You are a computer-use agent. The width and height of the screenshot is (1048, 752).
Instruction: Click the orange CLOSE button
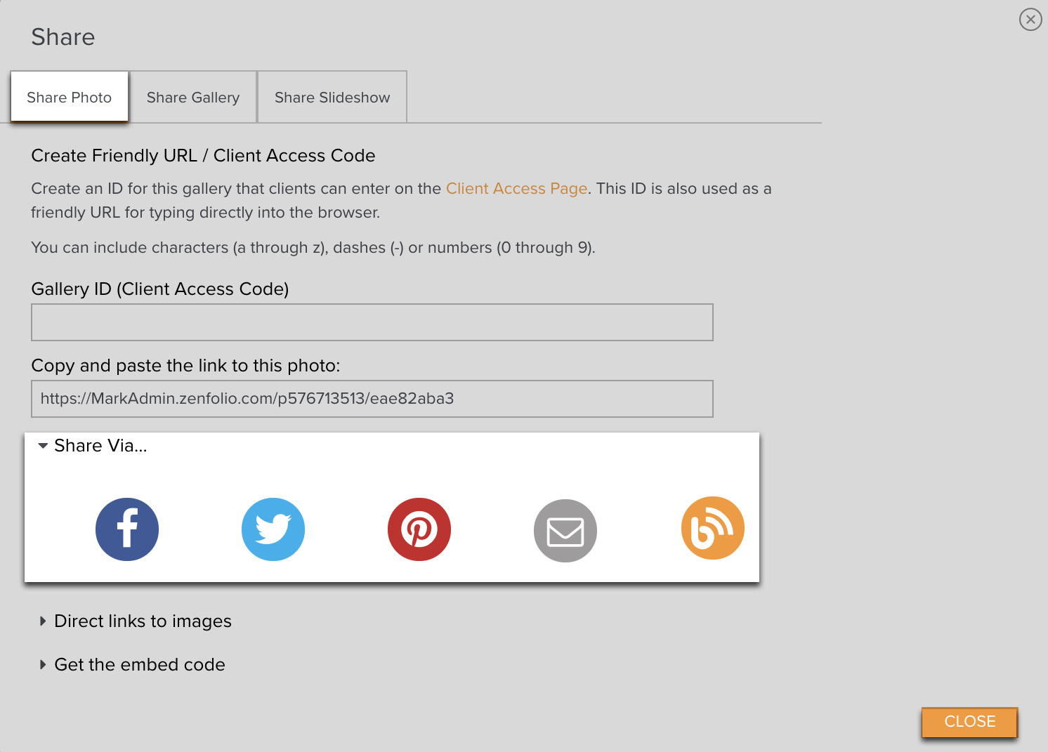[969, 722]
